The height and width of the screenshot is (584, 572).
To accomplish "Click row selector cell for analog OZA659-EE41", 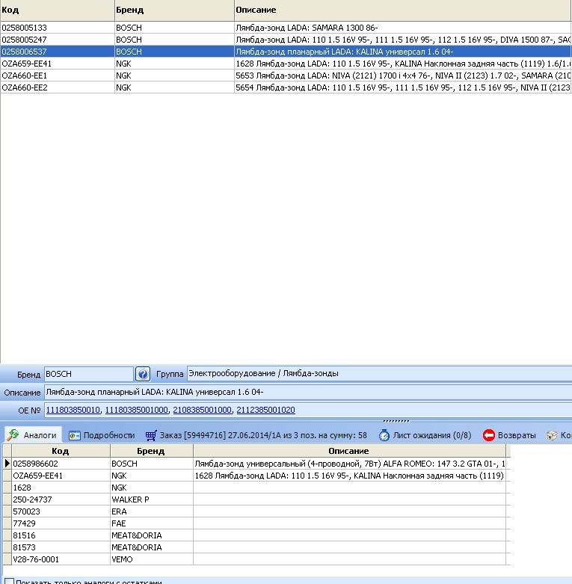I will pyautogui.click(x=7, y=476).
